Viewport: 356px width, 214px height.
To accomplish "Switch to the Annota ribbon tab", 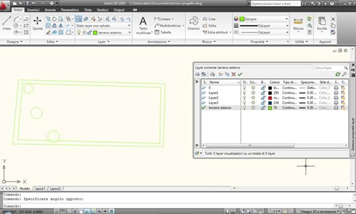I will point(50,10).
